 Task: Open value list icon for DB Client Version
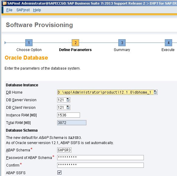[68, 107]
